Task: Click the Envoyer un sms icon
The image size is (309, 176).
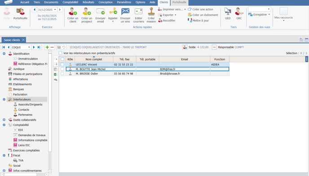Action: (125, 12)
